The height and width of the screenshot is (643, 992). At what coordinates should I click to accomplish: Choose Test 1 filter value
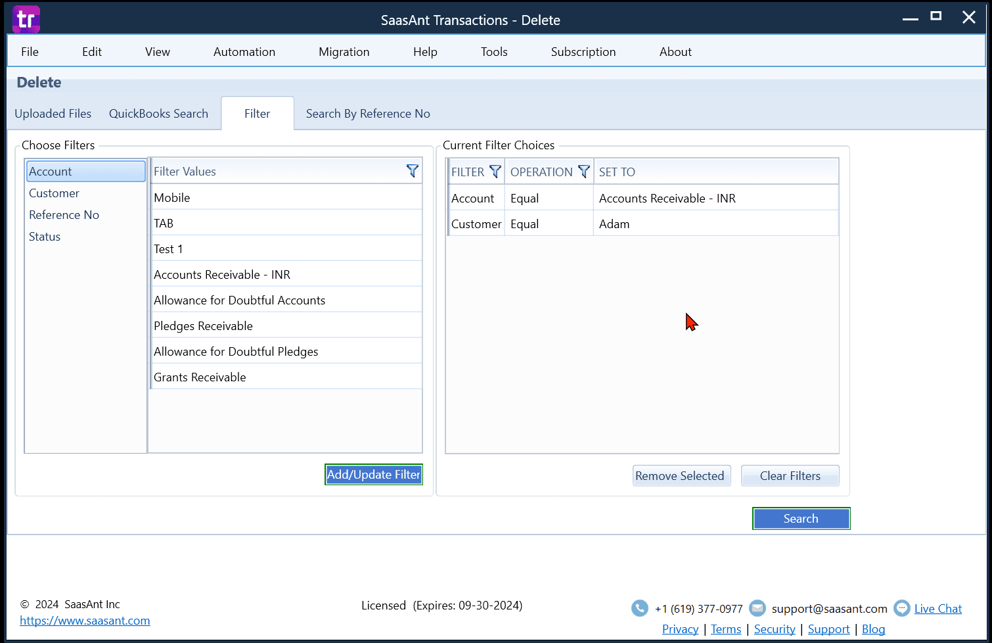286,249
